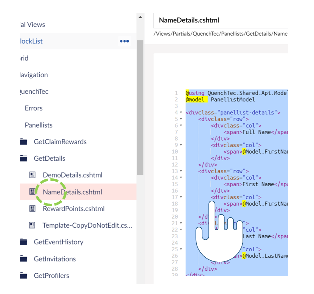
Task: Click the RewardPoints.cshtml file icon
Action: click(32, 208)
